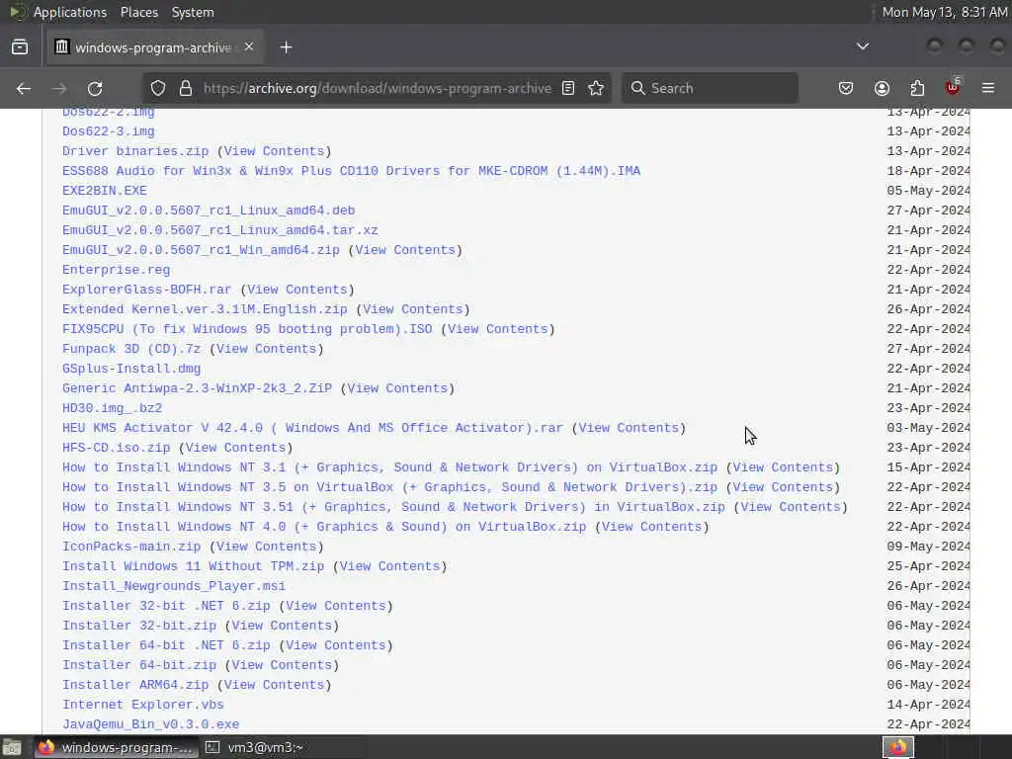View Contents of Installer 64-bit.zip
The image size is (1012, 759).
(282, 665)
